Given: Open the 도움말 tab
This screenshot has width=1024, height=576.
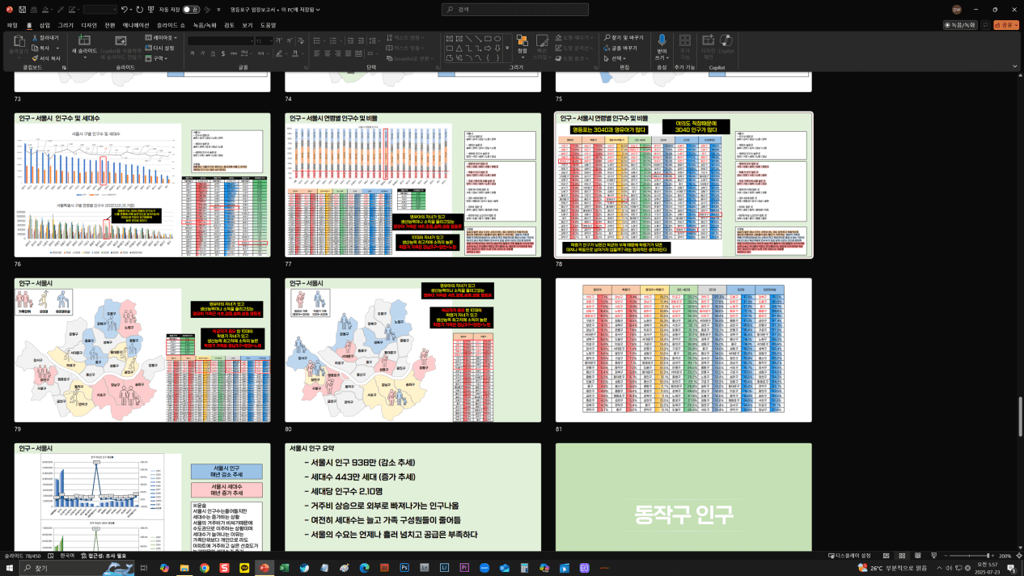Looking at the screenshot, I should point(268,25).
